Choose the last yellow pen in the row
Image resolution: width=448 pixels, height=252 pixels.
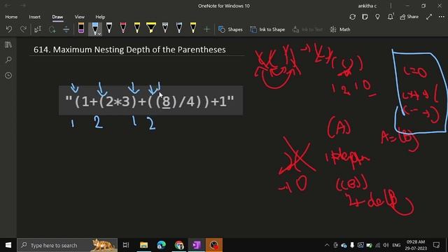point(193,28)
